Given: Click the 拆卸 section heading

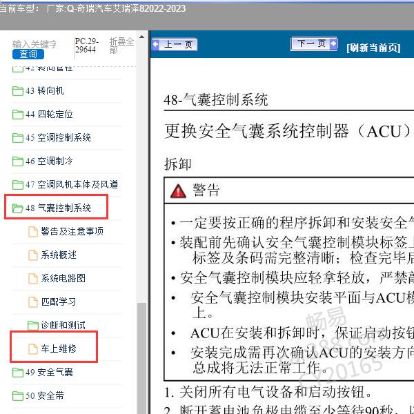Looking at the screenshot, I should [x=178, y=164].
